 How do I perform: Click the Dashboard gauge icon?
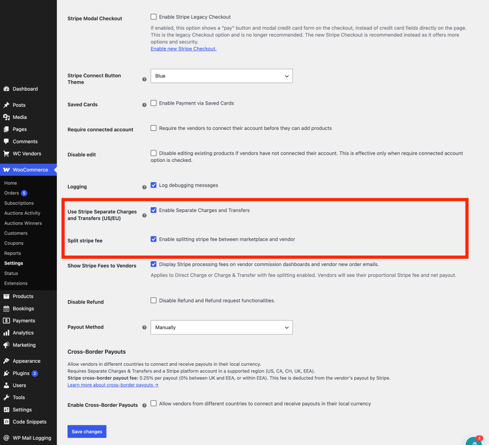[6, 89]
